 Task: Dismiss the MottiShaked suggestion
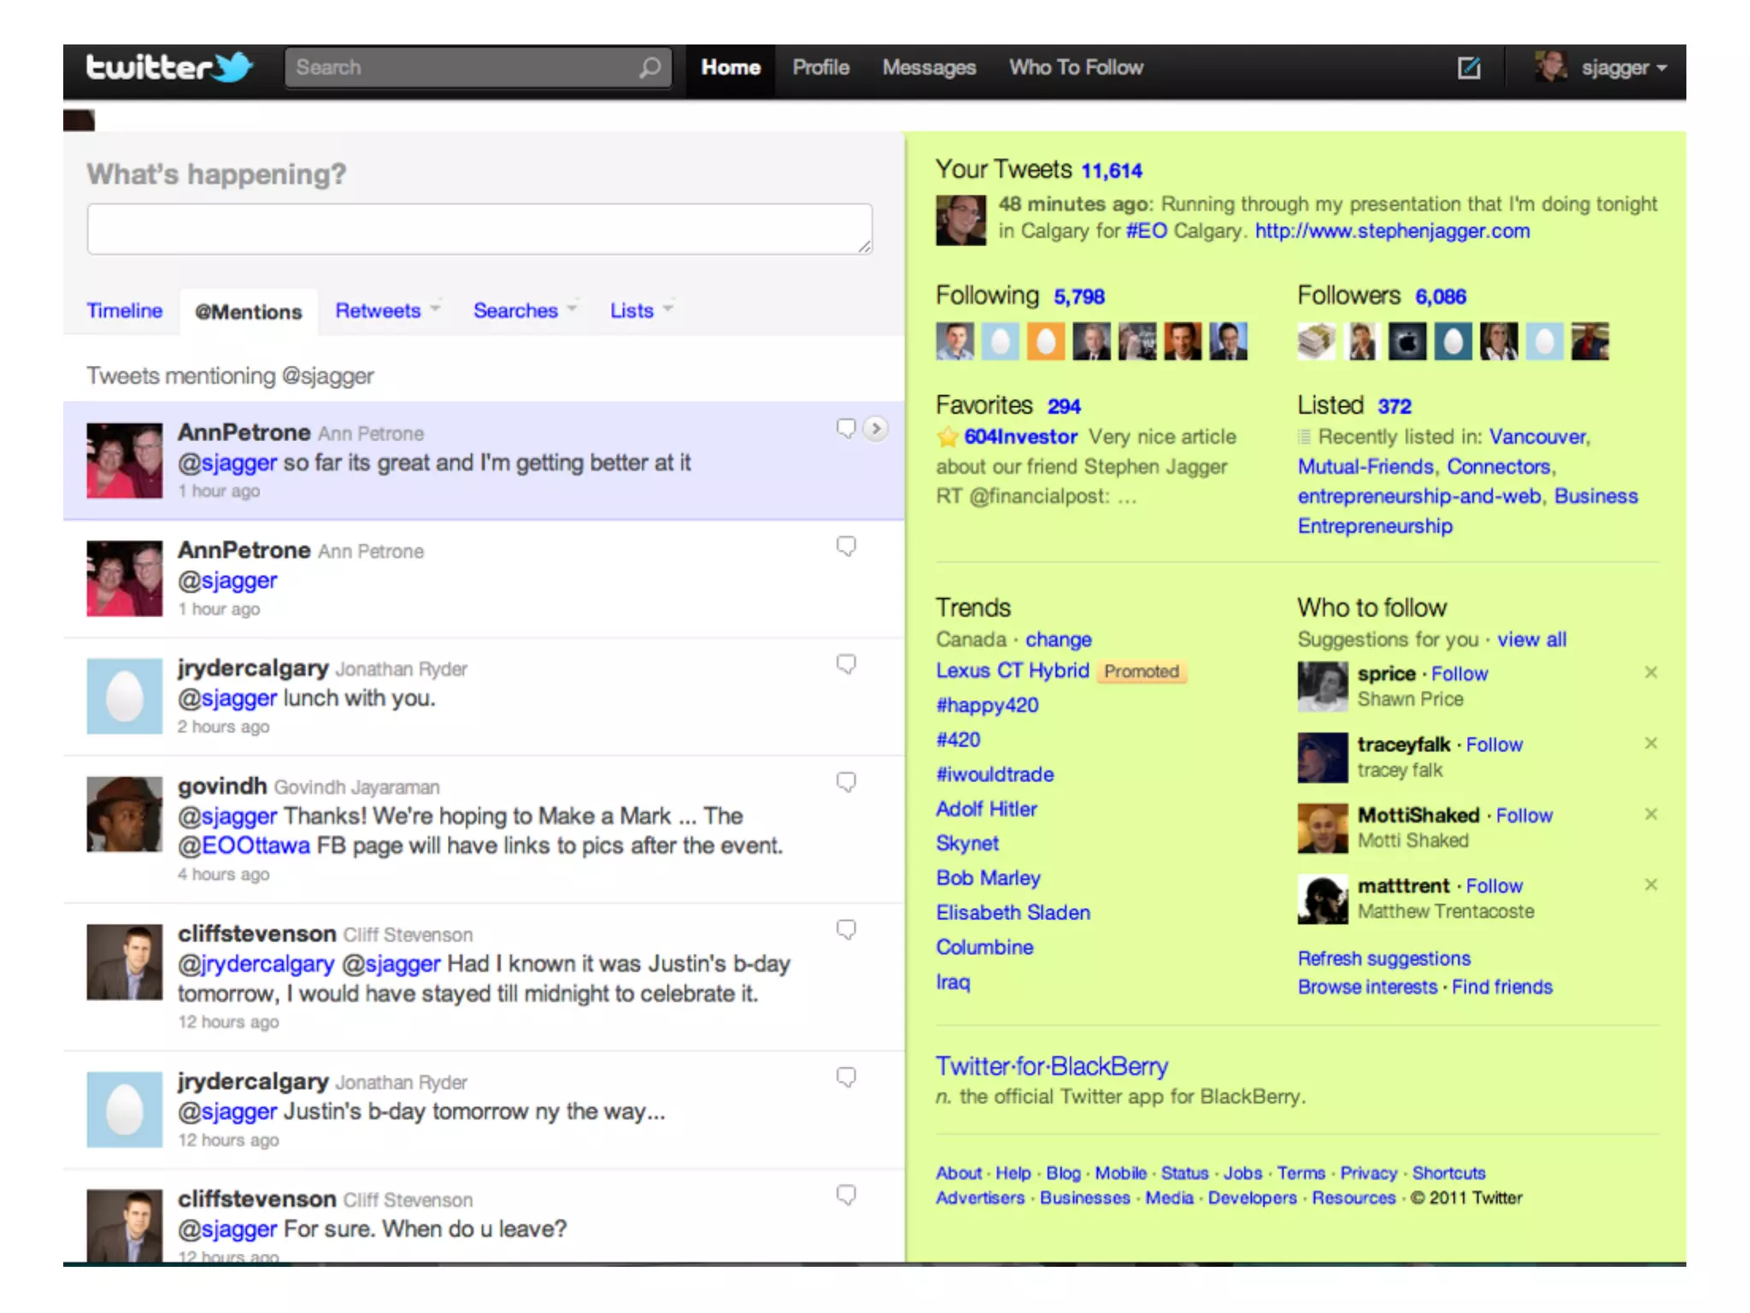tap(1651, 814)
